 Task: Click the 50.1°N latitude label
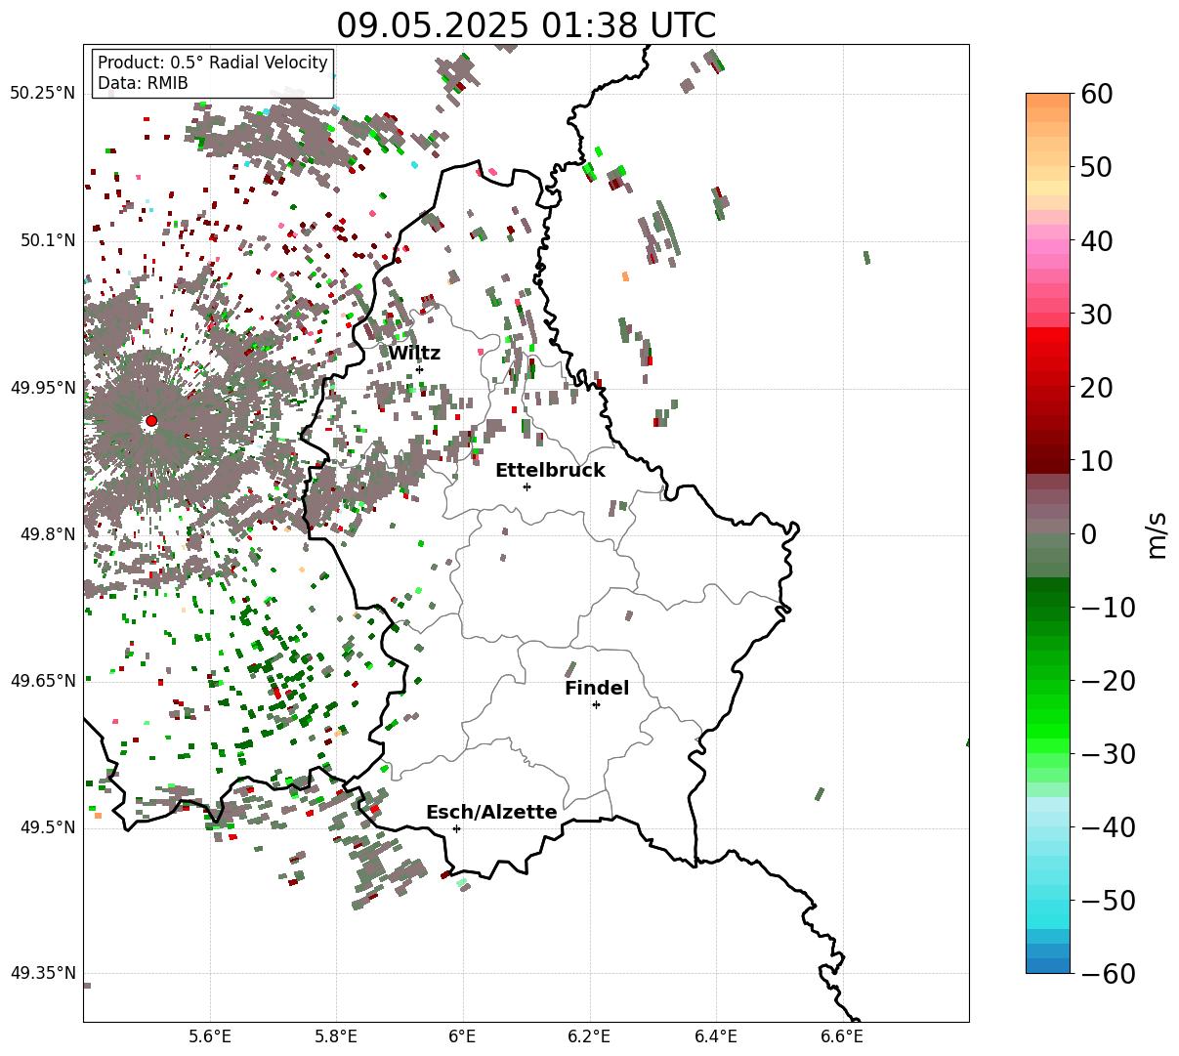(x=47, y=240)
